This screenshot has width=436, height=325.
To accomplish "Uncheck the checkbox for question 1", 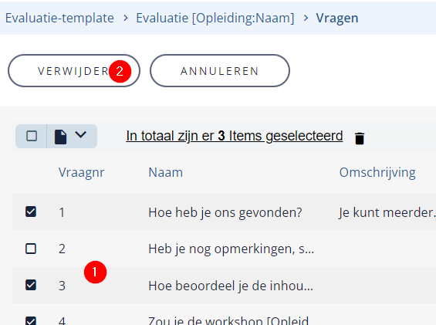I will 31,212.
